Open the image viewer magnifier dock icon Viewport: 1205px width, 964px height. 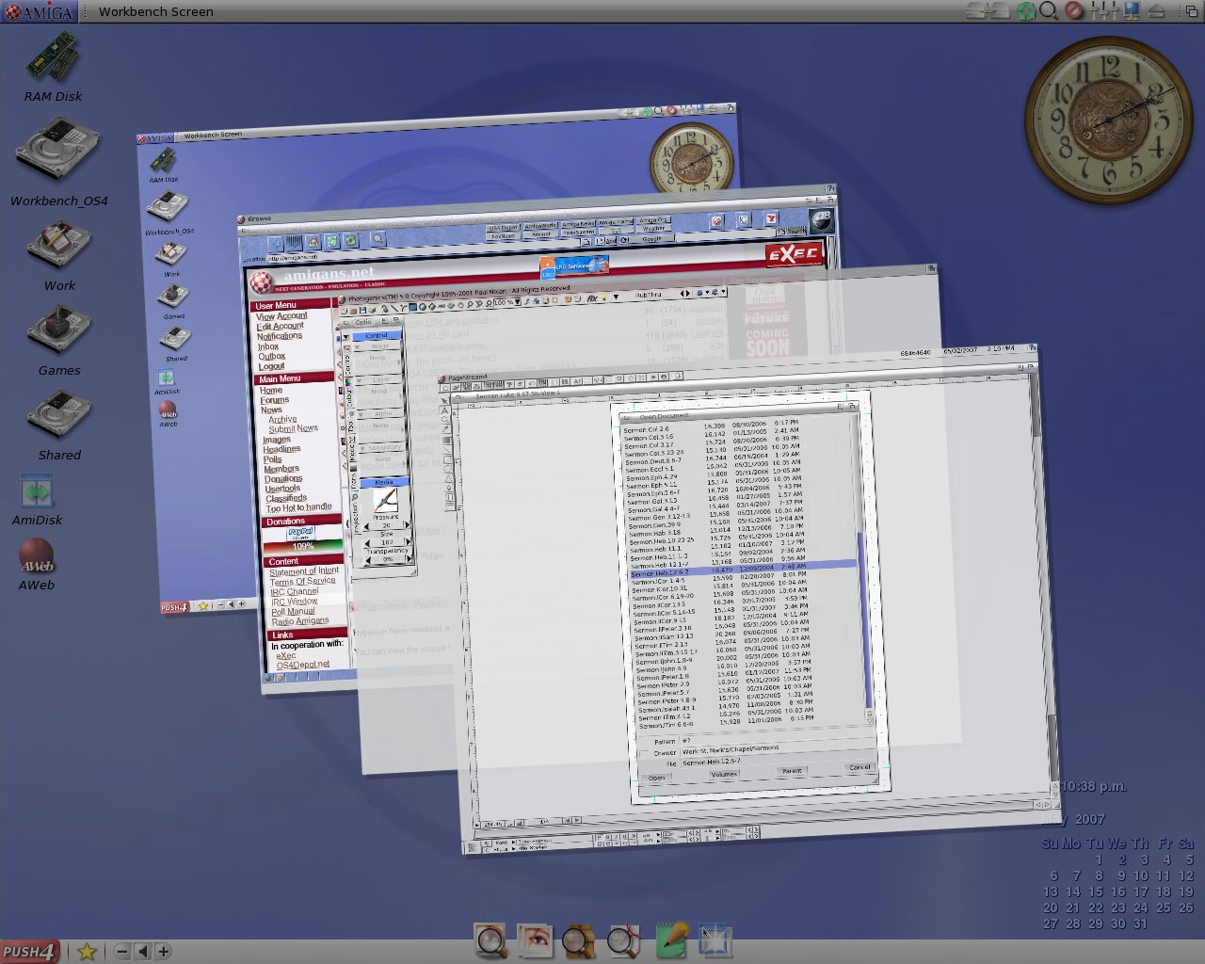pyautogui.click(x=491, y=940)
